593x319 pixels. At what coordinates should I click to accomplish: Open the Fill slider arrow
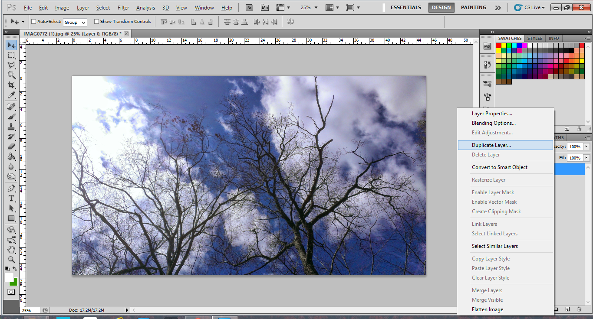[x=587, y=158]
